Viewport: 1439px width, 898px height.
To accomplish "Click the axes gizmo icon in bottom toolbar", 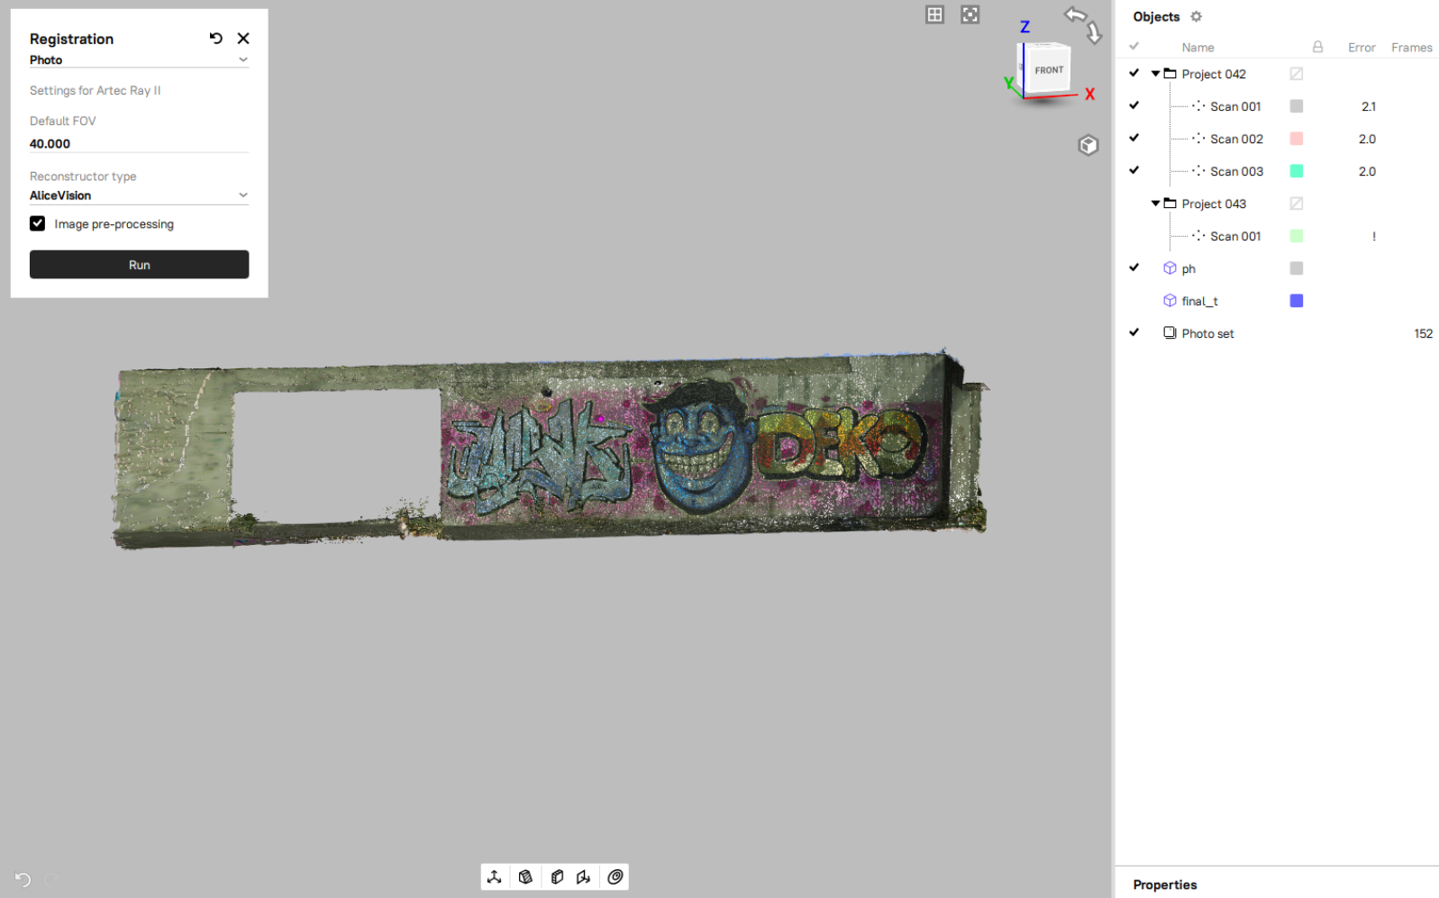I will [x=495, y=876].
